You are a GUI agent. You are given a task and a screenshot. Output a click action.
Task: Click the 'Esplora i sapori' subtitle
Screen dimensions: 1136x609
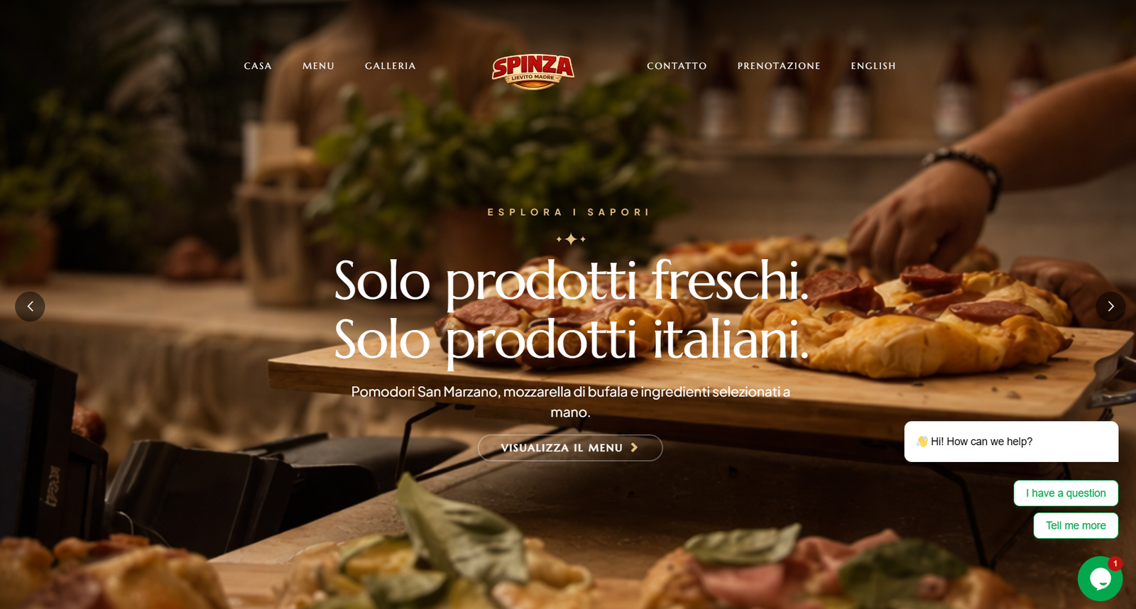568,212
